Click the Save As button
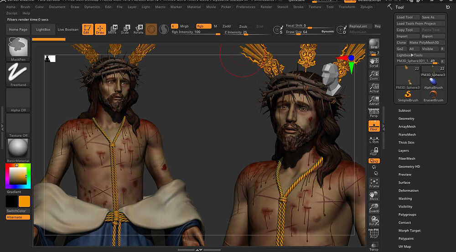The width and height of the screenshot is (456, 252). coord(433,17)
